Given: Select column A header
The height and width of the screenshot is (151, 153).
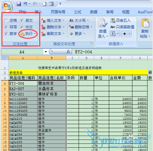Looking at the screenshot, I should point(23,58).
